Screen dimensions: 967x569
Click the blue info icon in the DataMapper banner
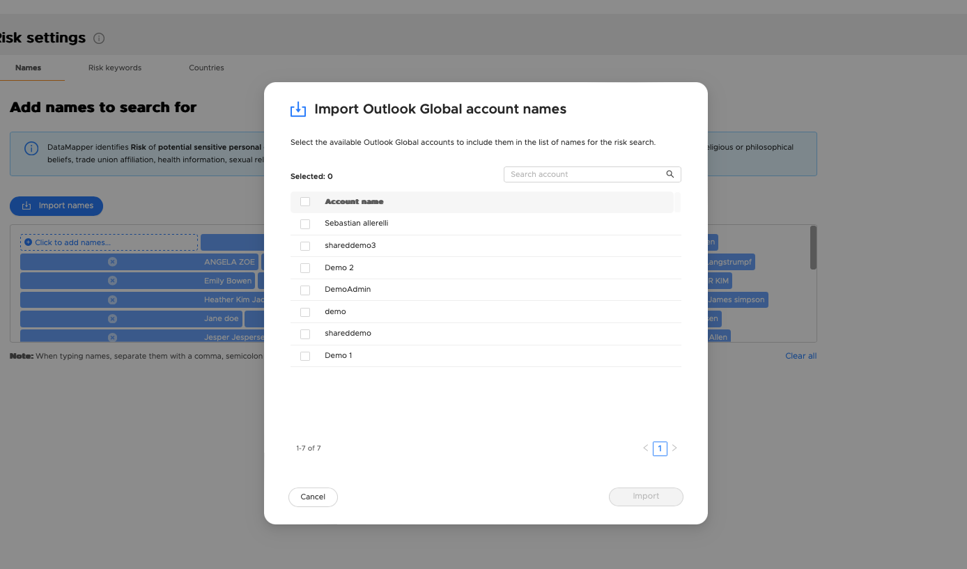pos(31,148)
